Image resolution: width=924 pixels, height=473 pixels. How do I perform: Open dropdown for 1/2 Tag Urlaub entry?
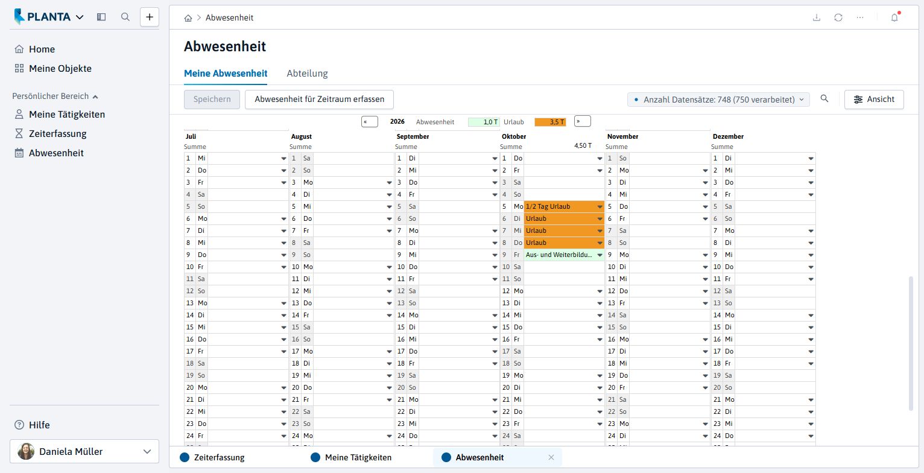(600, 206)
